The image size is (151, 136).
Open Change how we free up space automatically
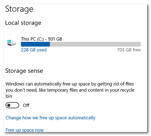pos(50,118)
